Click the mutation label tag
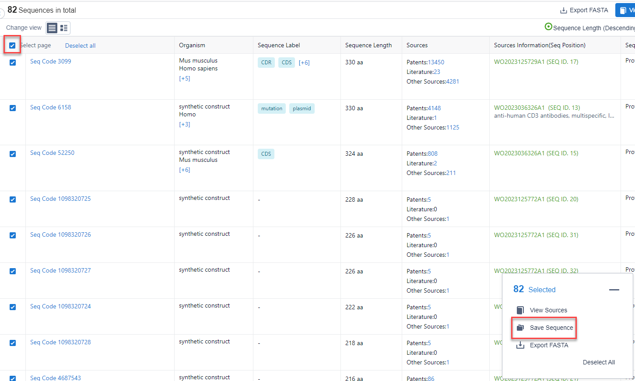Viewport: 635px width, 381px height. click(272, 108)
